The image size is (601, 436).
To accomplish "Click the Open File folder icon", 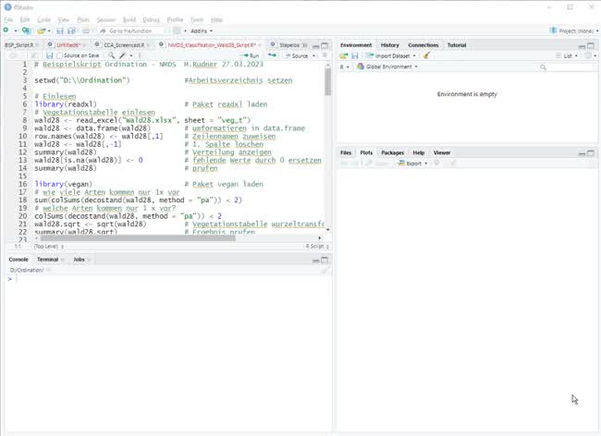I will click(x=41, y=30).
